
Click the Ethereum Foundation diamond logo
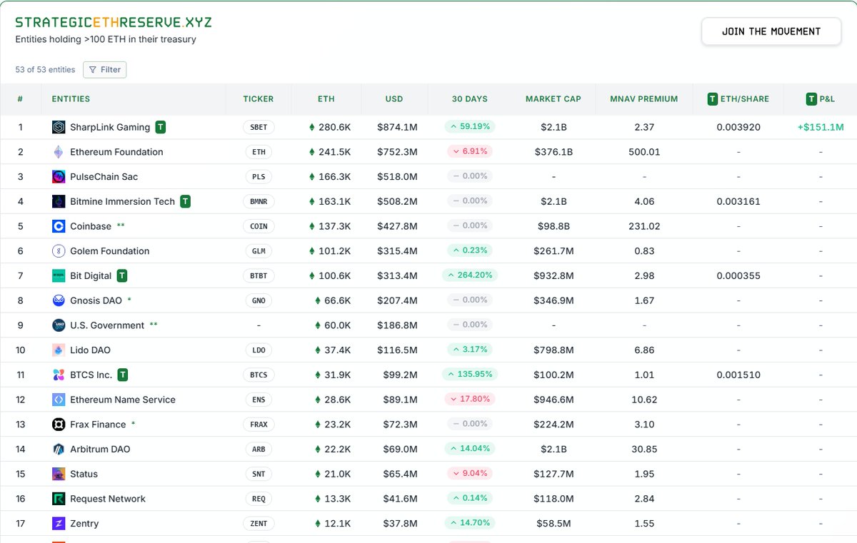[59, 152]
